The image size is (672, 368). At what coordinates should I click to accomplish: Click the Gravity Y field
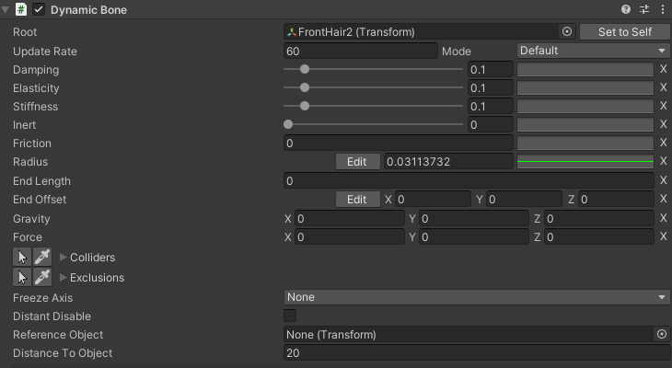point(474,218)
